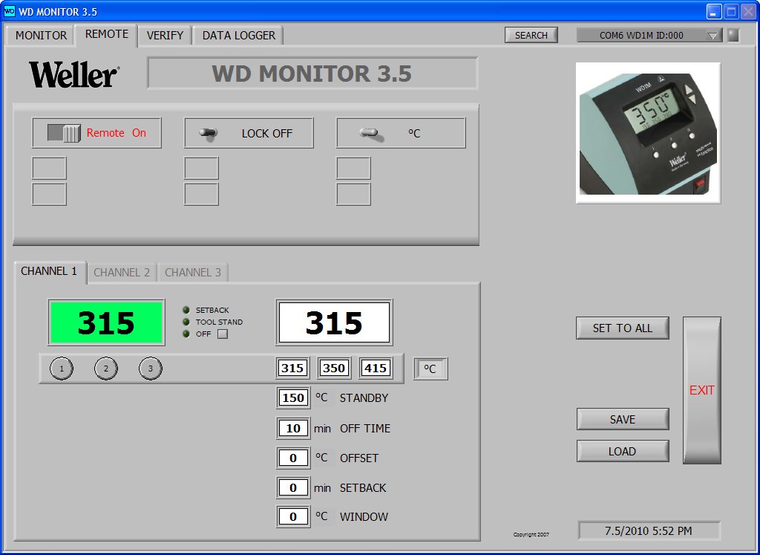760x555 pixels.
Task: Select preset temperature button 1
Action: click(62, 369)
